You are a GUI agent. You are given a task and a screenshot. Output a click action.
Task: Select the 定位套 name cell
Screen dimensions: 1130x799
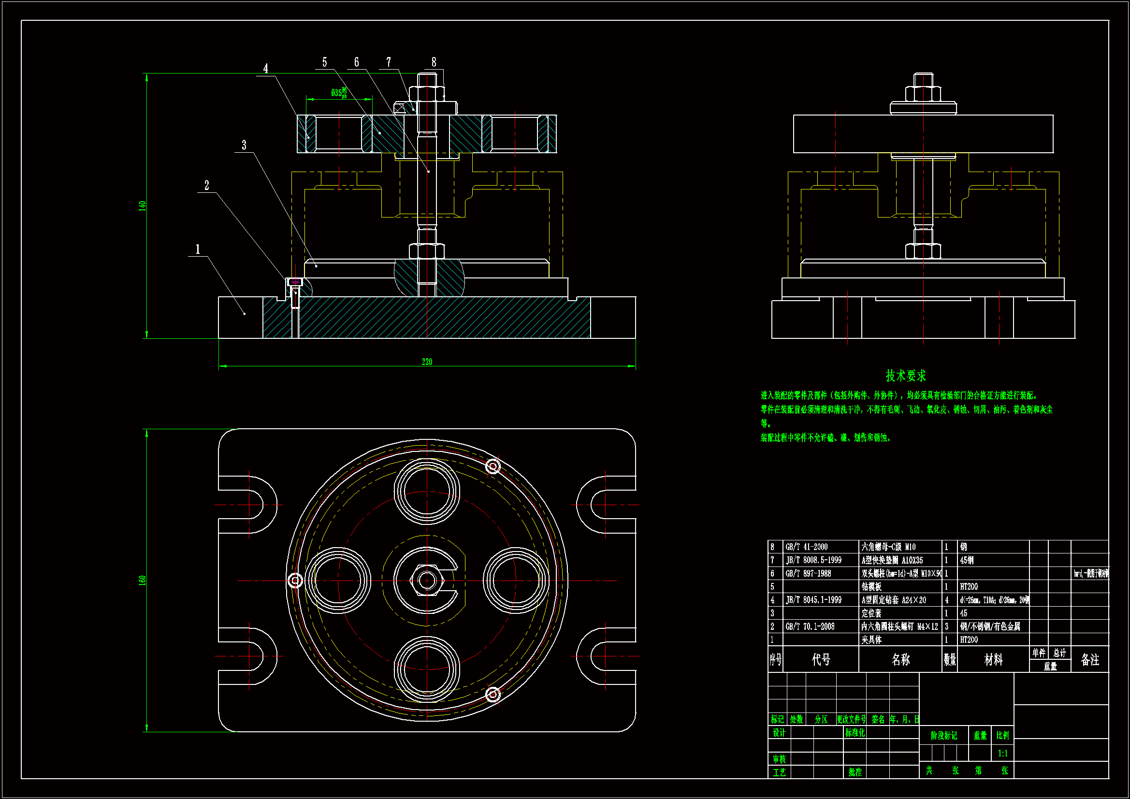pos(871,613)
